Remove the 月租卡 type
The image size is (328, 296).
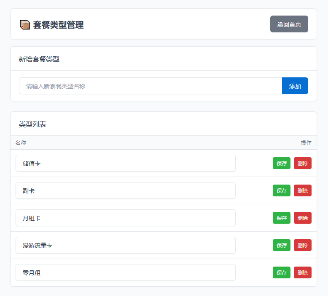point(302,218)
